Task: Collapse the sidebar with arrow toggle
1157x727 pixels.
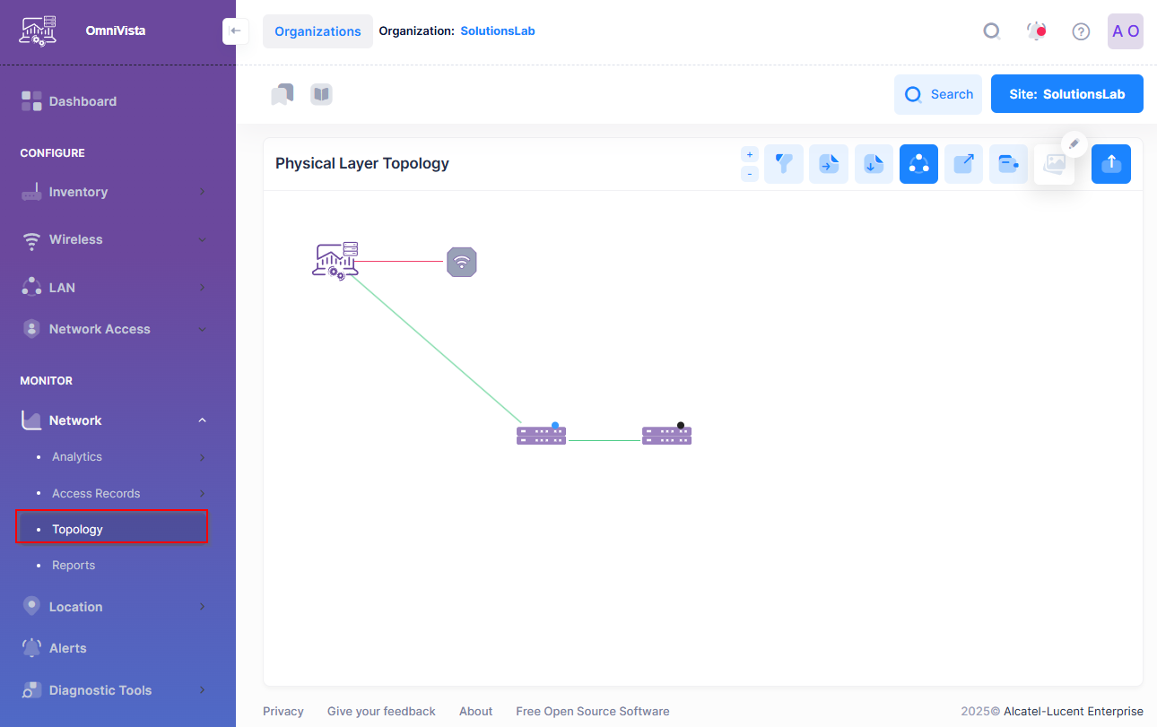Action: [x=235, y=31]
